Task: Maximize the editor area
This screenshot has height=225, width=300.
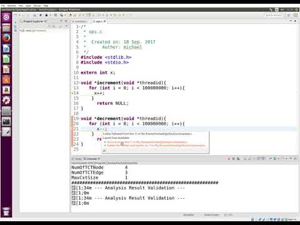Action: pos(295,21)
